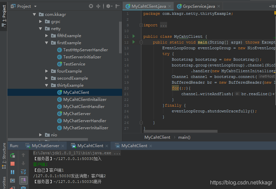
Task: Close the MyChatServer run tab
Action: point(63,146)
